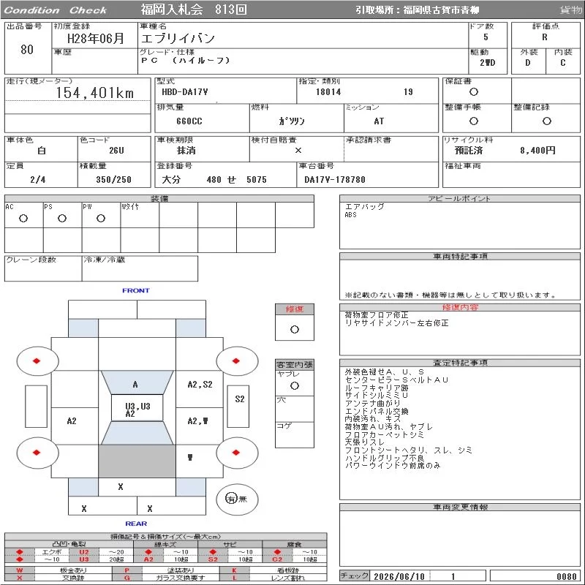Click the red diamond in the top-right wheel circle
The image size is (585, 585).
click(x=235, y=361)
